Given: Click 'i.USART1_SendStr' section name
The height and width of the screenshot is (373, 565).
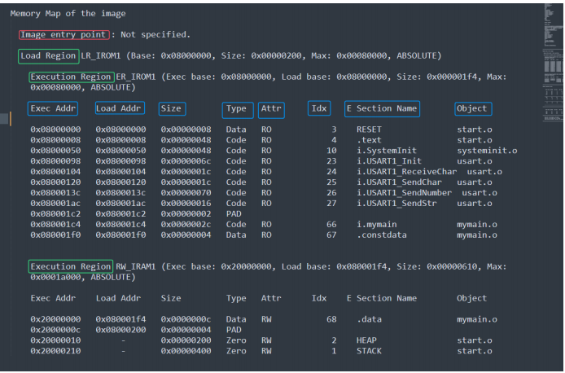Looking at the screenshot, I should coord(396,204).
